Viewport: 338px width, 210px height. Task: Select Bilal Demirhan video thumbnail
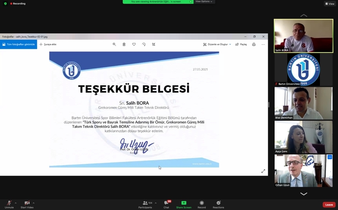click(x=304, y=103)
